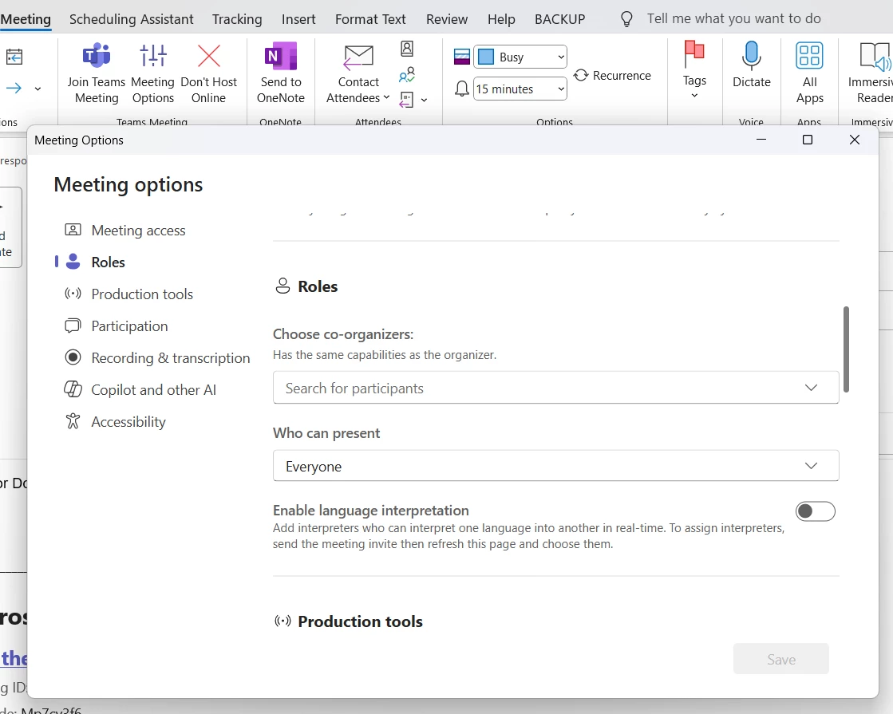The height and width of the screenshot is (714, 893).
Task: Send meeting to OneNote
Action: (x=281, y=73)
